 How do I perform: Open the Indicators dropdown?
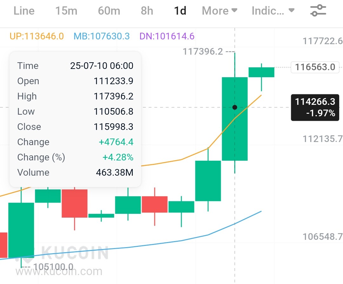pos(273,11)
